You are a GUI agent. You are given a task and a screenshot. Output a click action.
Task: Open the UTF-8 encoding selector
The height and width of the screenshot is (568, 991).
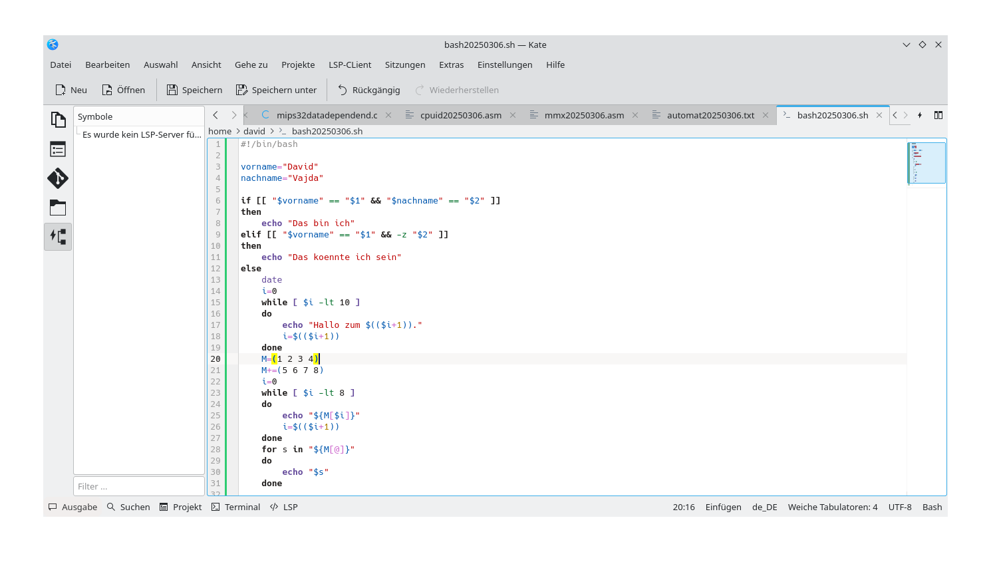pos(900,507)
